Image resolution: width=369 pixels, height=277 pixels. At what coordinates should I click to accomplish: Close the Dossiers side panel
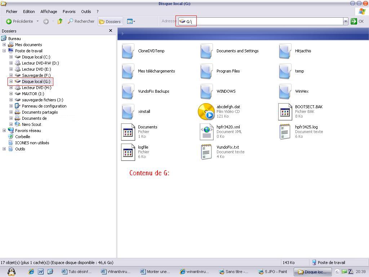click(111, 31)
